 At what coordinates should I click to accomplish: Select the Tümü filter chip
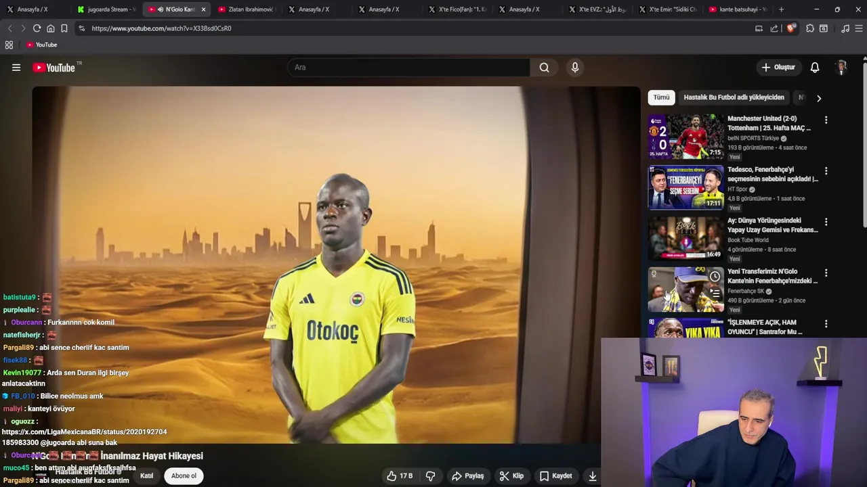661,97
